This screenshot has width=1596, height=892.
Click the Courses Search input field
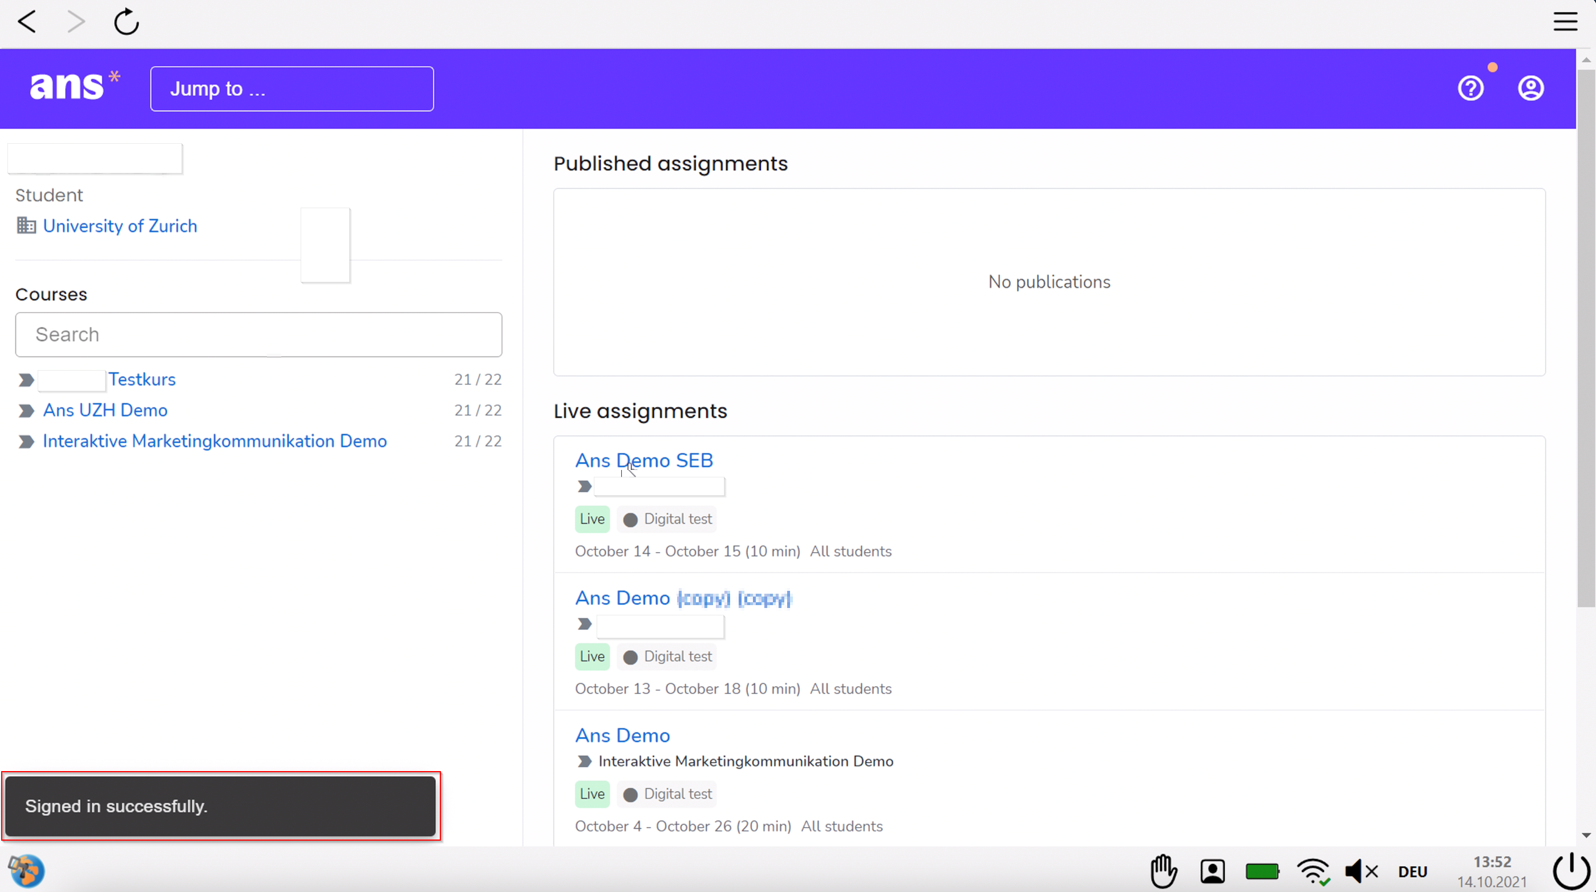point(258,334)
